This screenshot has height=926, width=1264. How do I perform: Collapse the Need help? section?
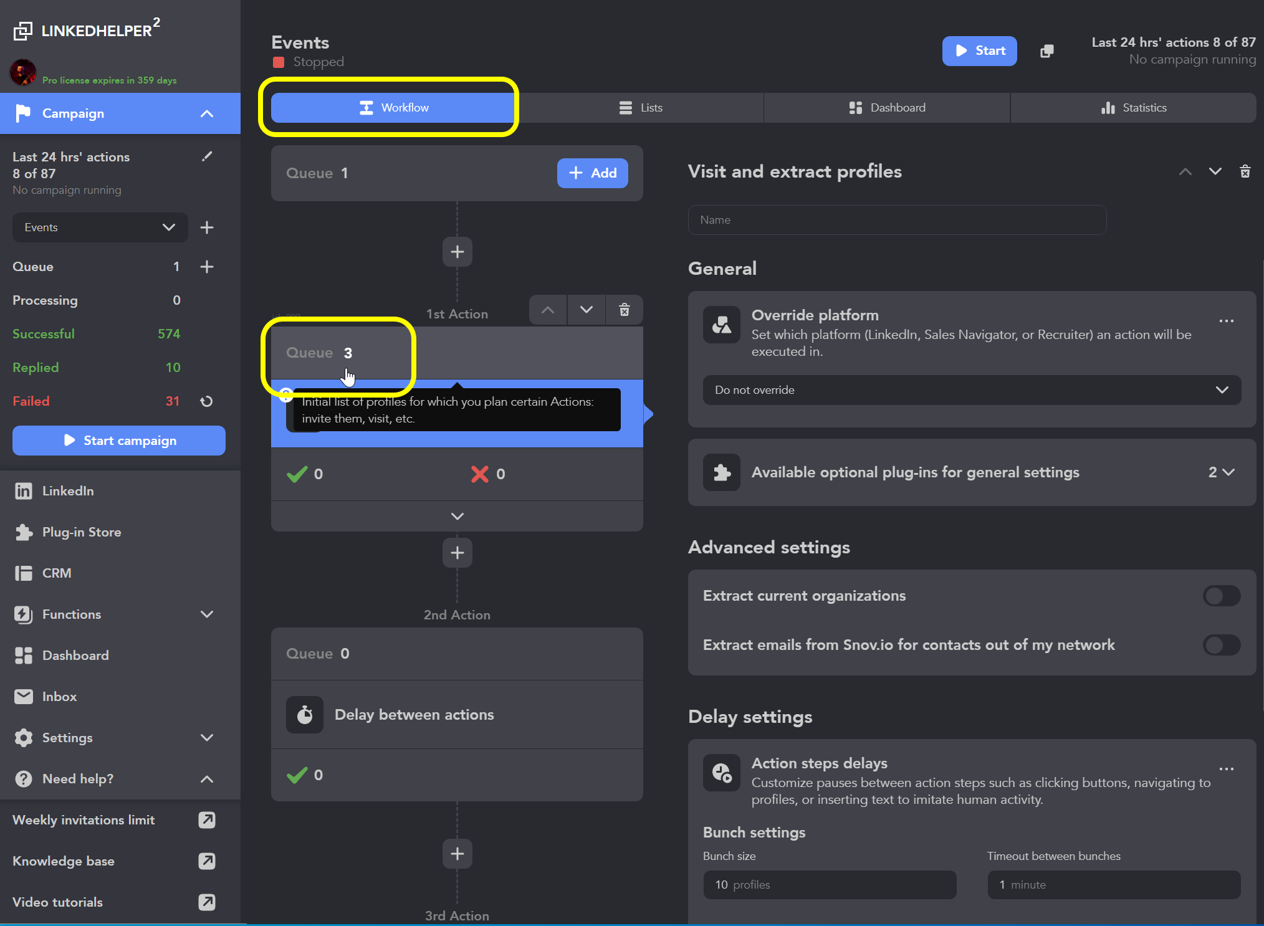coord(207,779)
